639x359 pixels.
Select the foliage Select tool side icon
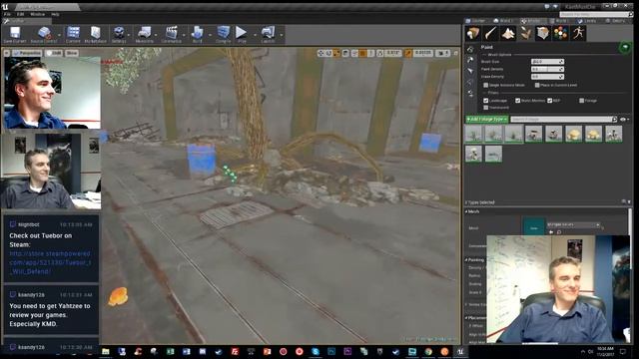(470, 71)
